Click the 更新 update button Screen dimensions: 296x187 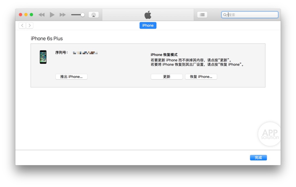click(166, 77)
